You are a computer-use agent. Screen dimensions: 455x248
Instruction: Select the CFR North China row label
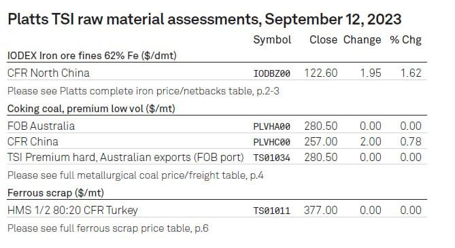[48, 73]
